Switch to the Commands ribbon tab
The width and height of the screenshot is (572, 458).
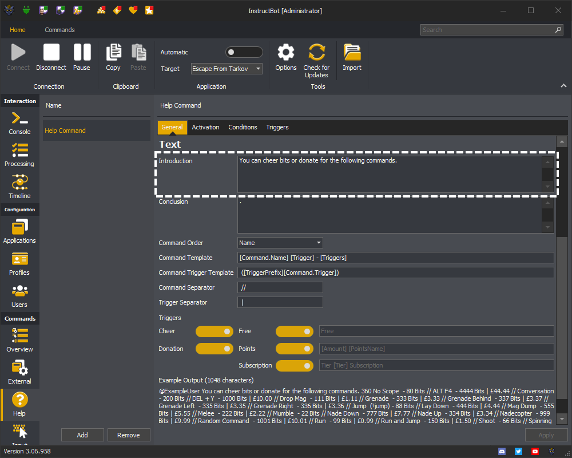click(60, 30)
